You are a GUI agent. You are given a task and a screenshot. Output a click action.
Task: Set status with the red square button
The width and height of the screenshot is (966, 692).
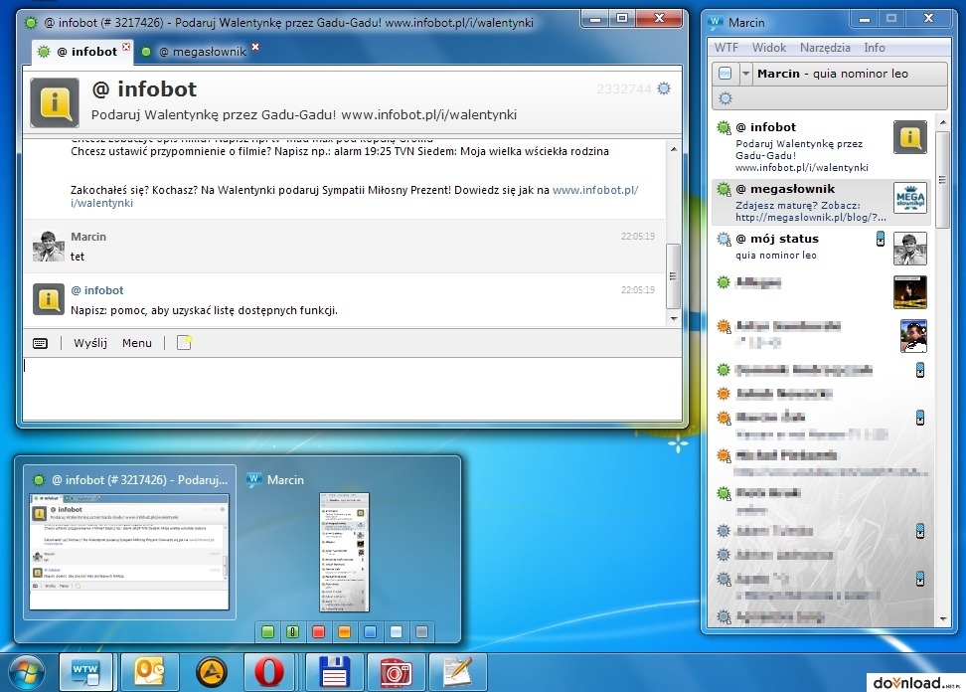318,631
